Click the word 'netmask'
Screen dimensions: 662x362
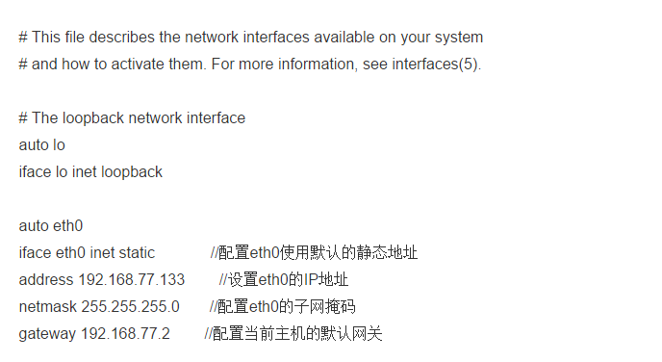pos(48,307)
